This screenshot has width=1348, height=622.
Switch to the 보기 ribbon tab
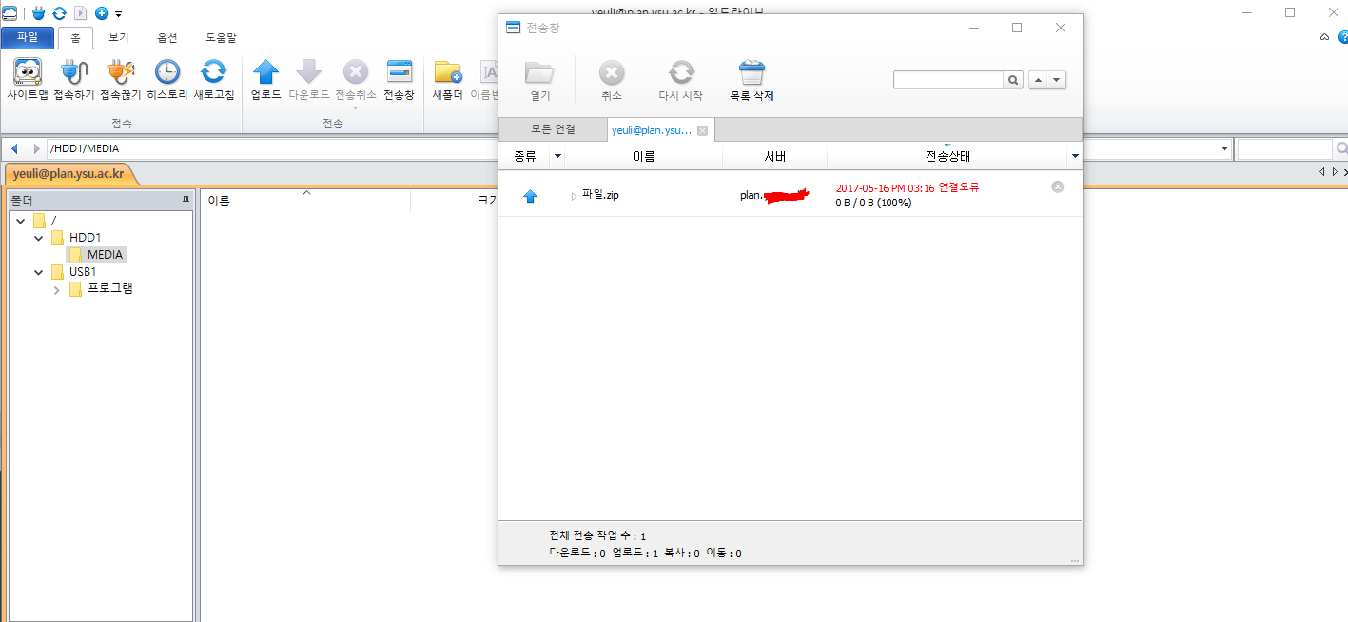tap(119, 38)
